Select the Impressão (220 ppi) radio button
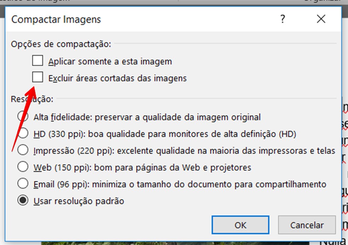The image size is (348, 245). 23,151
